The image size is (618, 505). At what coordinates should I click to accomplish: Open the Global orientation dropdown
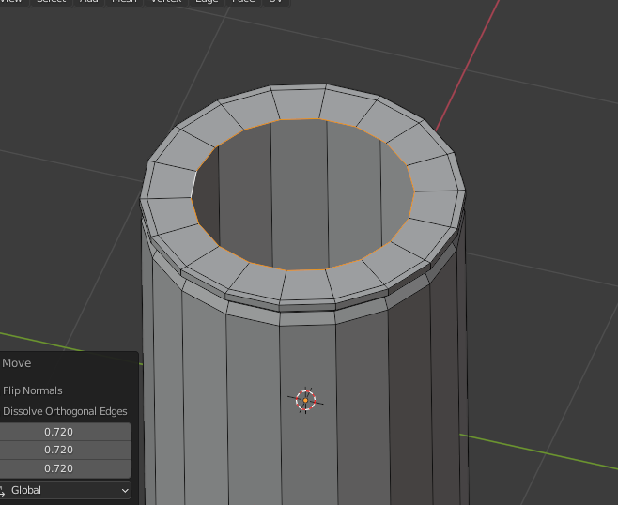(x=65, y=490)
